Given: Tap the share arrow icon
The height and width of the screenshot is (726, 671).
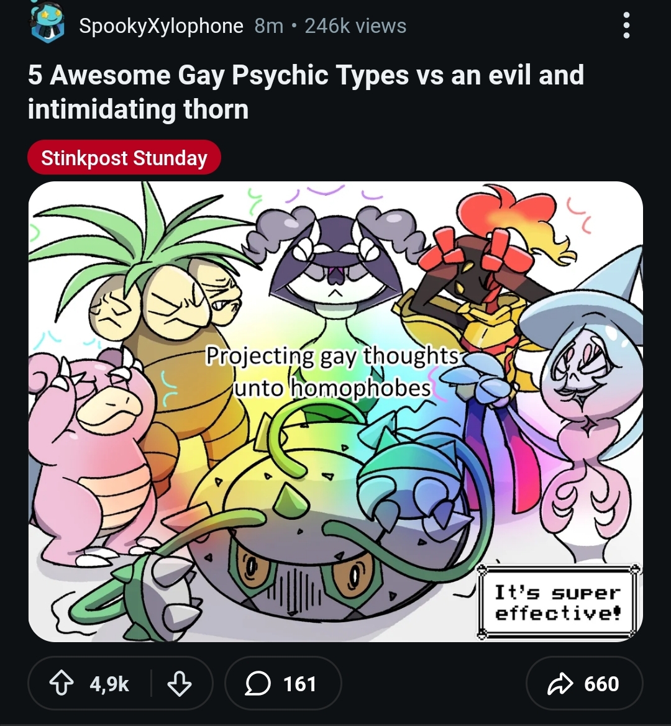Looking at the screenshot, I should click(x=560, y=684).
